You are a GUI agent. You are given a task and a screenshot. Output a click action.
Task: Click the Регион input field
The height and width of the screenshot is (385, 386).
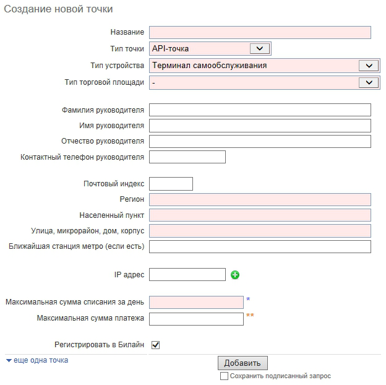coord(260,199)
